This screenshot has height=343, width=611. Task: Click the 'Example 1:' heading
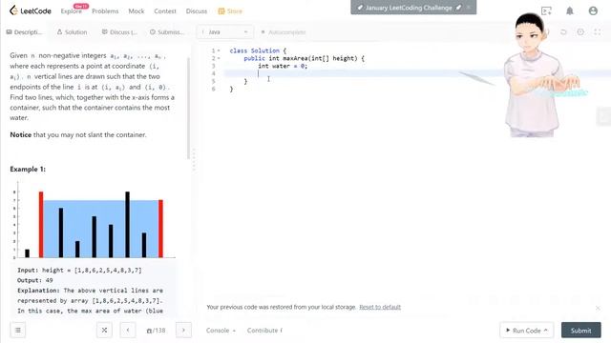[x=28, y=169]
